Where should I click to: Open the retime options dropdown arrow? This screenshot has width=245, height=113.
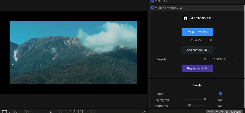(x=32, y=112)
